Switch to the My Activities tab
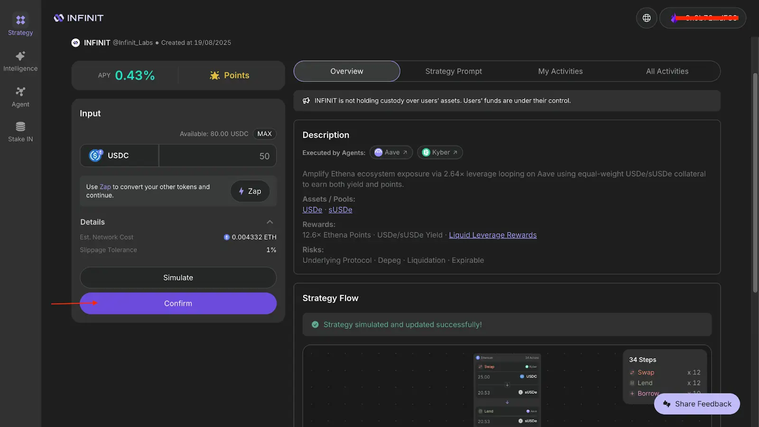 click(560, 71)
